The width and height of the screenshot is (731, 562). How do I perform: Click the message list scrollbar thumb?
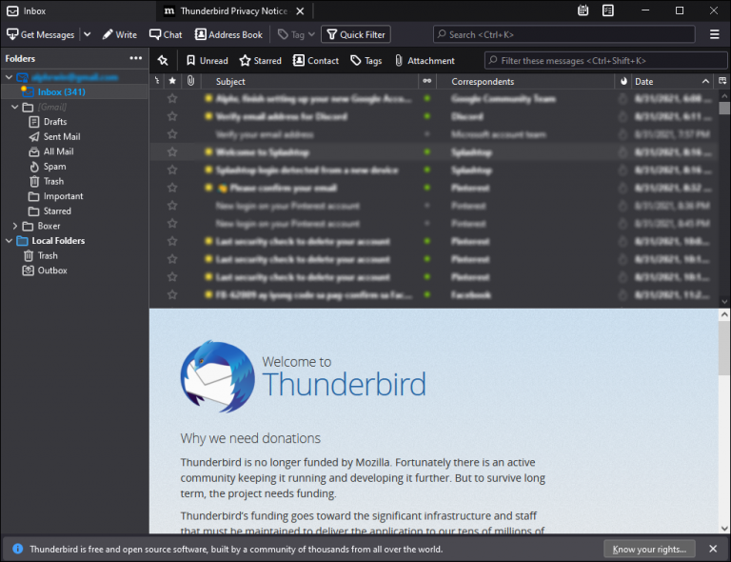[724, 108]
